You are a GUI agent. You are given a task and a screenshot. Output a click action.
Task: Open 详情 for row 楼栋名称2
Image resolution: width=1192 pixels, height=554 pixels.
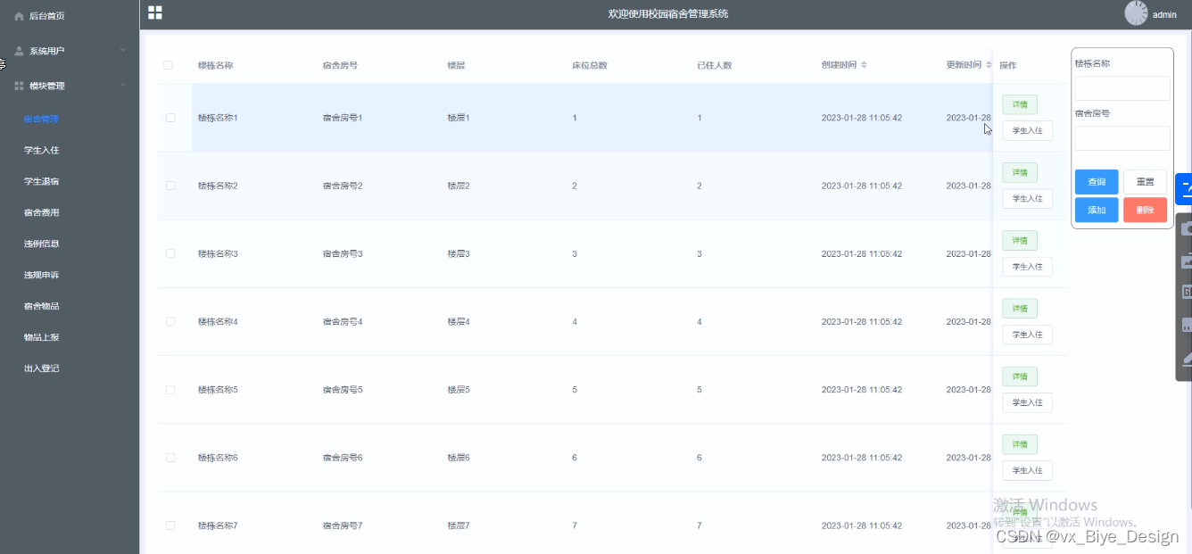1020,172
